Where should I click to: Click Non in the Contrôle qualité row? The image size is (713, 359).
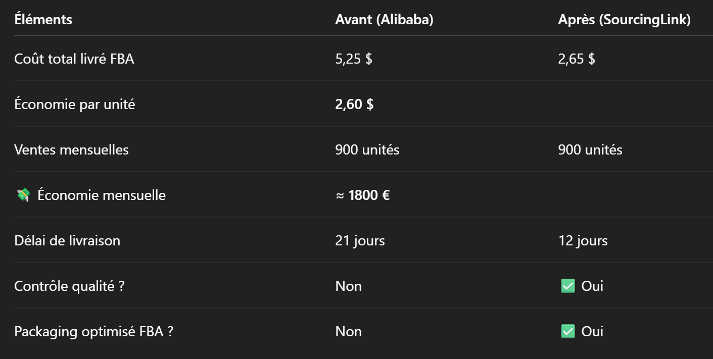348,286
